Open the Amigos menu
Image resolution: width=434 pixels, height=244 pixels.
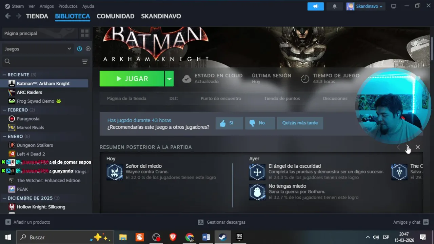[47, 6]
